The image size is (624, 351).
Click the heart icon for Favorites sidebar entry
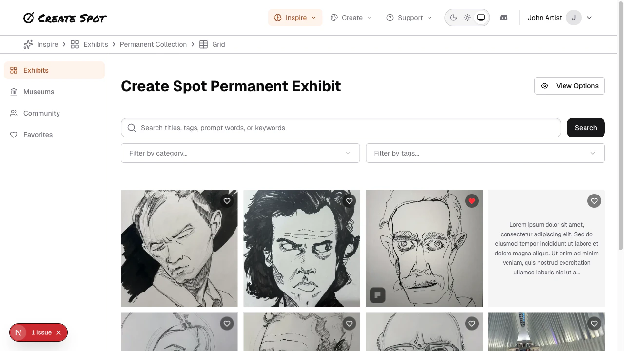pyautogui.click(x=14, y=135)
